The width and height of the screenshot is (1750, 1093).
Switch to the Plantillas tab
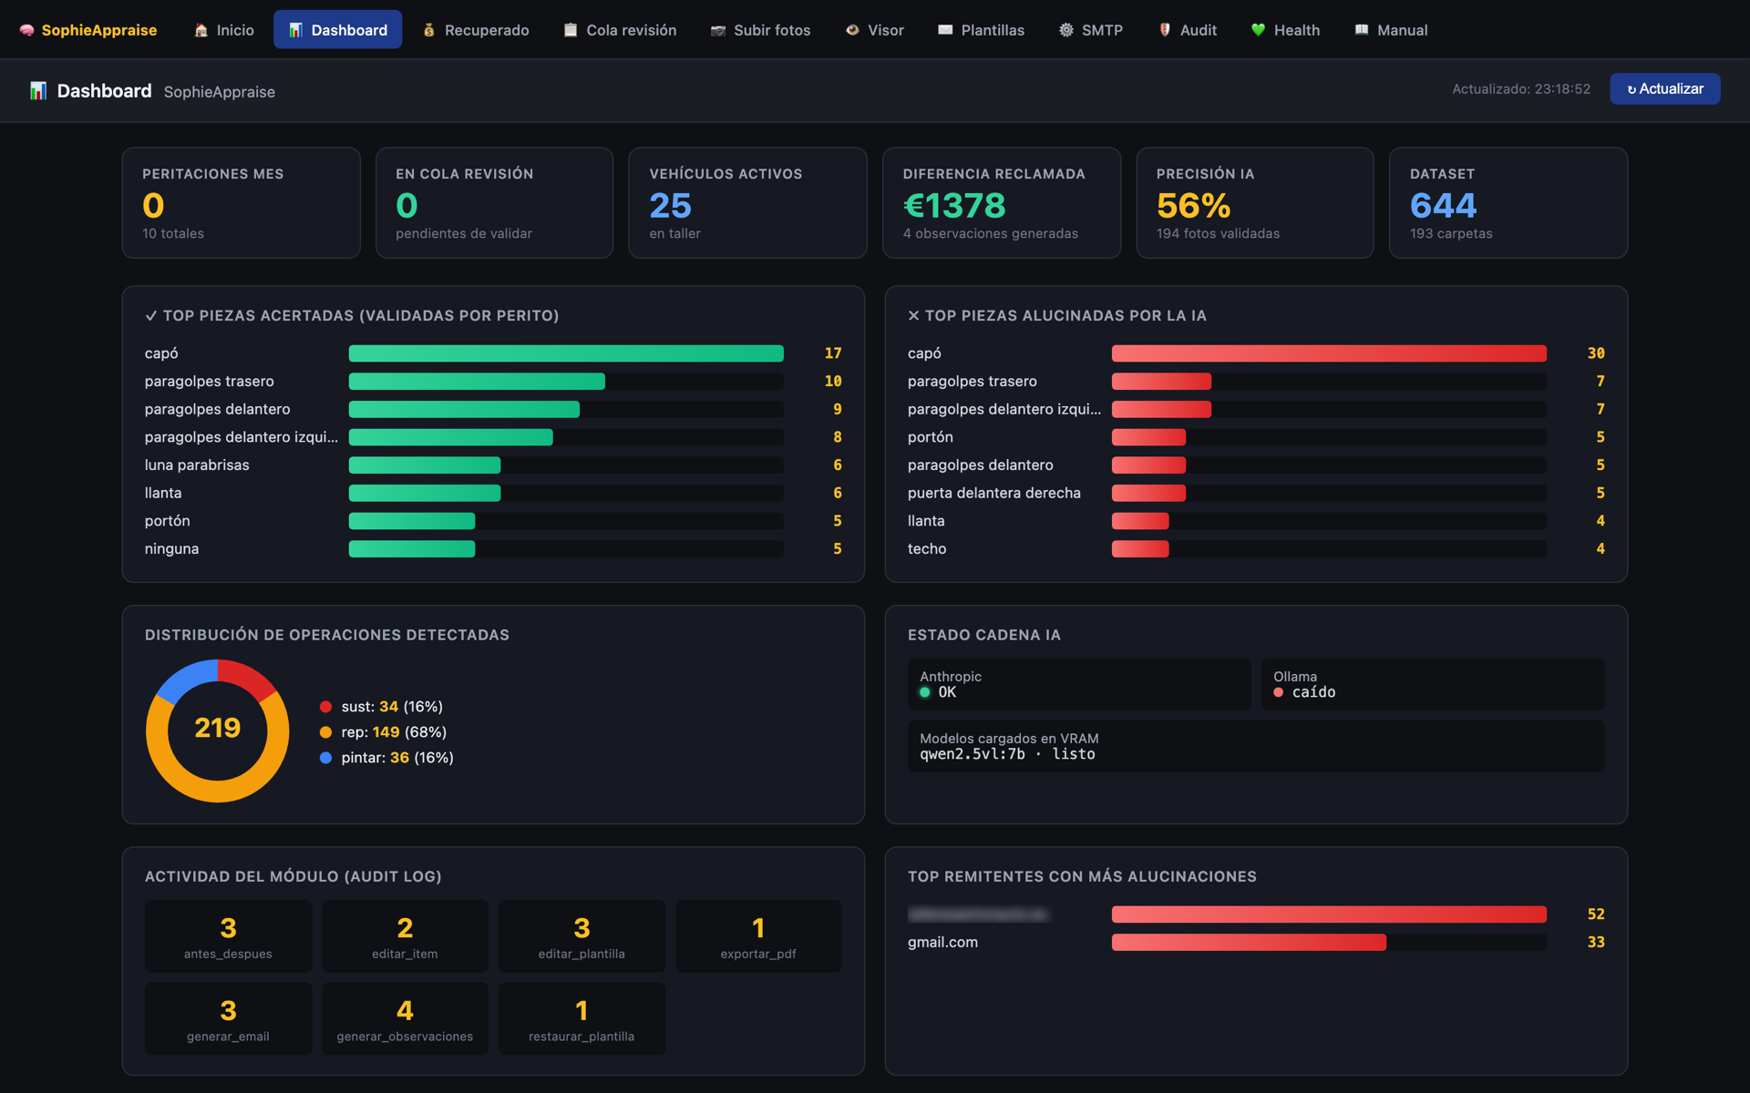982,30
